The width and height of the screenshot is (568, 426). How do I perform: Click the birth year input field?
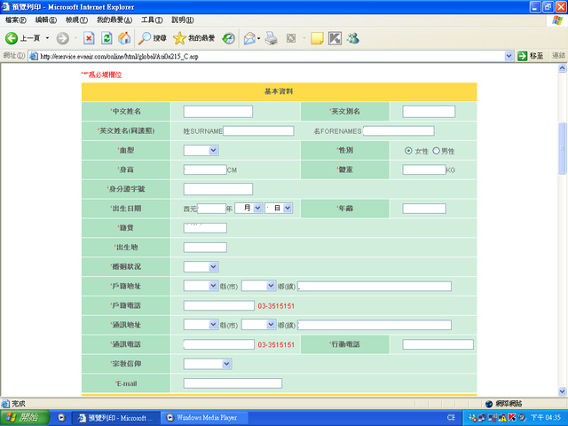coord(211,209)
